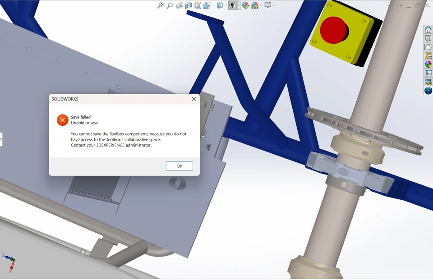This screenshot has height=280, width=433.
Task: Toggle the Hide/Show Items eye icon
Action: pos(233,5)
